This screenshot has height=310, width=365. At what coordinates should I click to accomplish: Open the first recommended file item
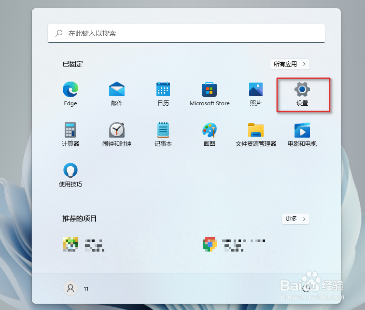(x=84, y=244)
